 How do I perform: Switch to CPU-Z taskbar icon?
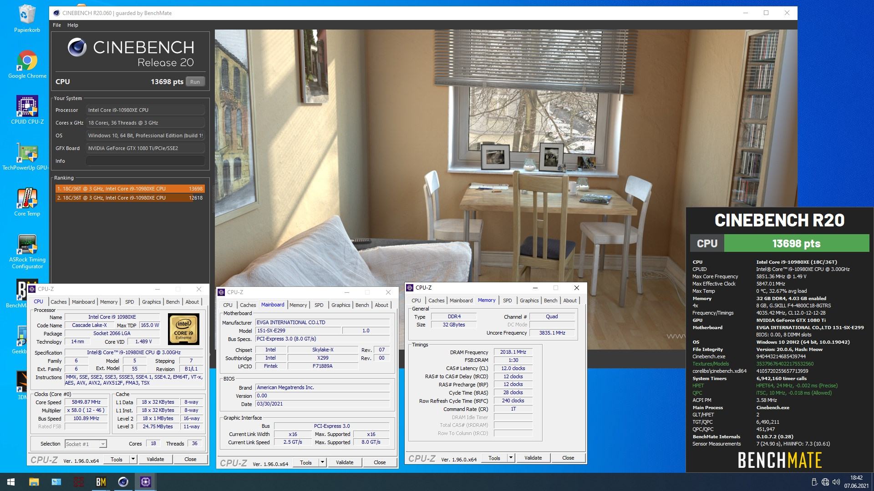[146, 482]
